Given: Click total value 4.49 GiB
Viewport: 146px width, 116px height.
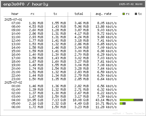Looking at the screenshot, I should point(81,103).
